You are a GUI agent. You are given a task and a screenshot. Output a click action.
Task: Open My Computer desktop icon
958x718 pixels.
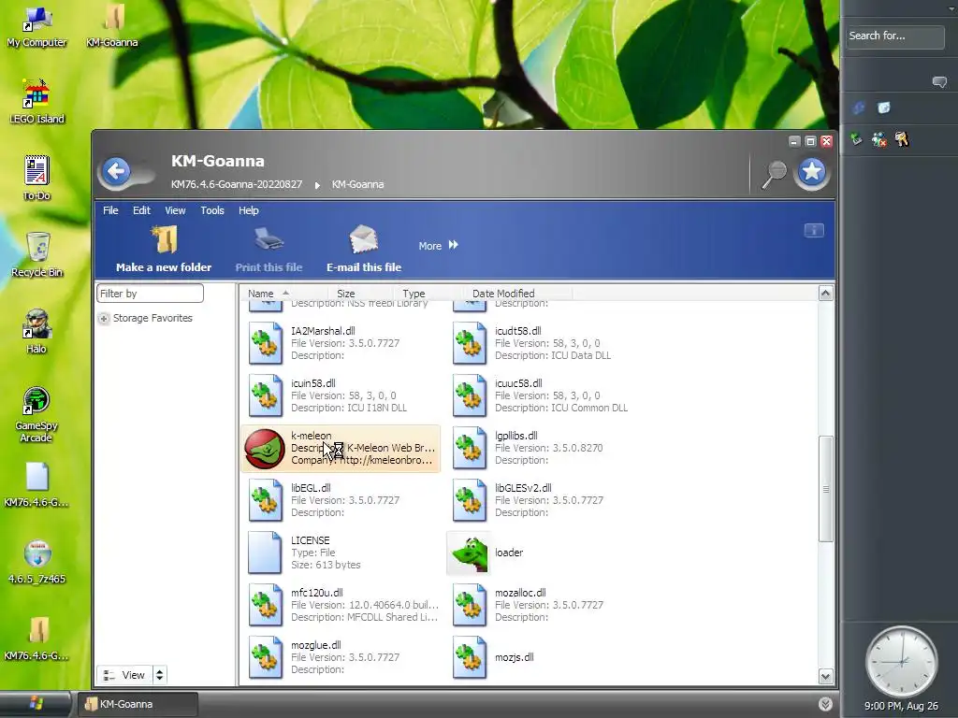coord(36,27)
